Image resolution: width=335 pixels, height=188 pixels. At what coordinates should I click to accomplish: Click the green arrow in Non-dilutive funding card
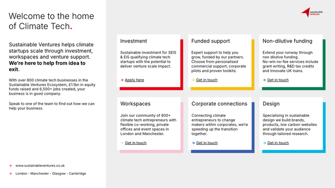click(264, 80)
